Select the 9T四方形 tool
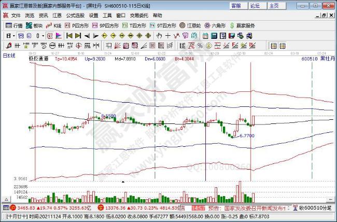The image size is (337, 222). click(163, 25)
